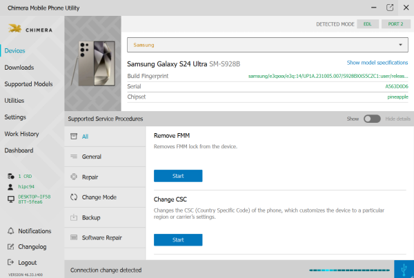Screen dimensions: 414x278
Task: Open Utilities in the sidebar
Action: point(14,101)
